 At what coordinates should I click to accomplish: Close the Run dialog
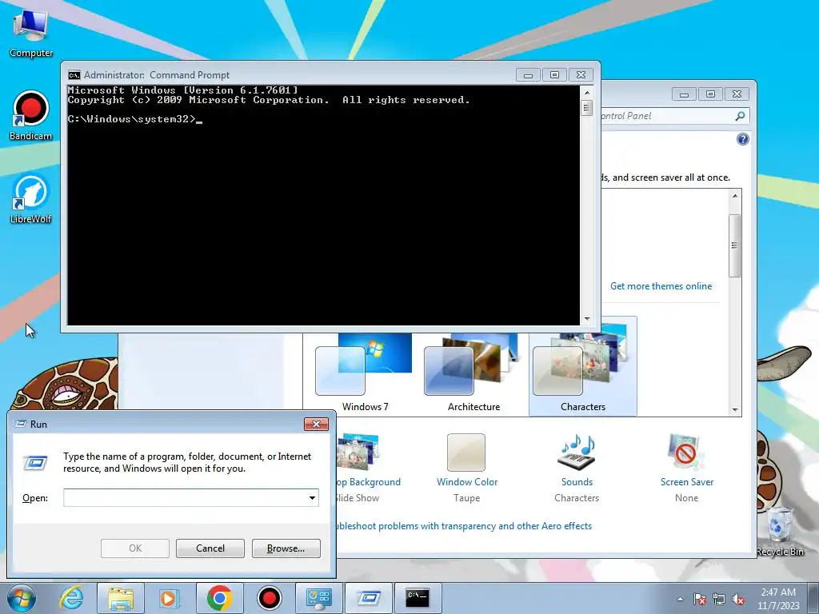pos(316,424)
